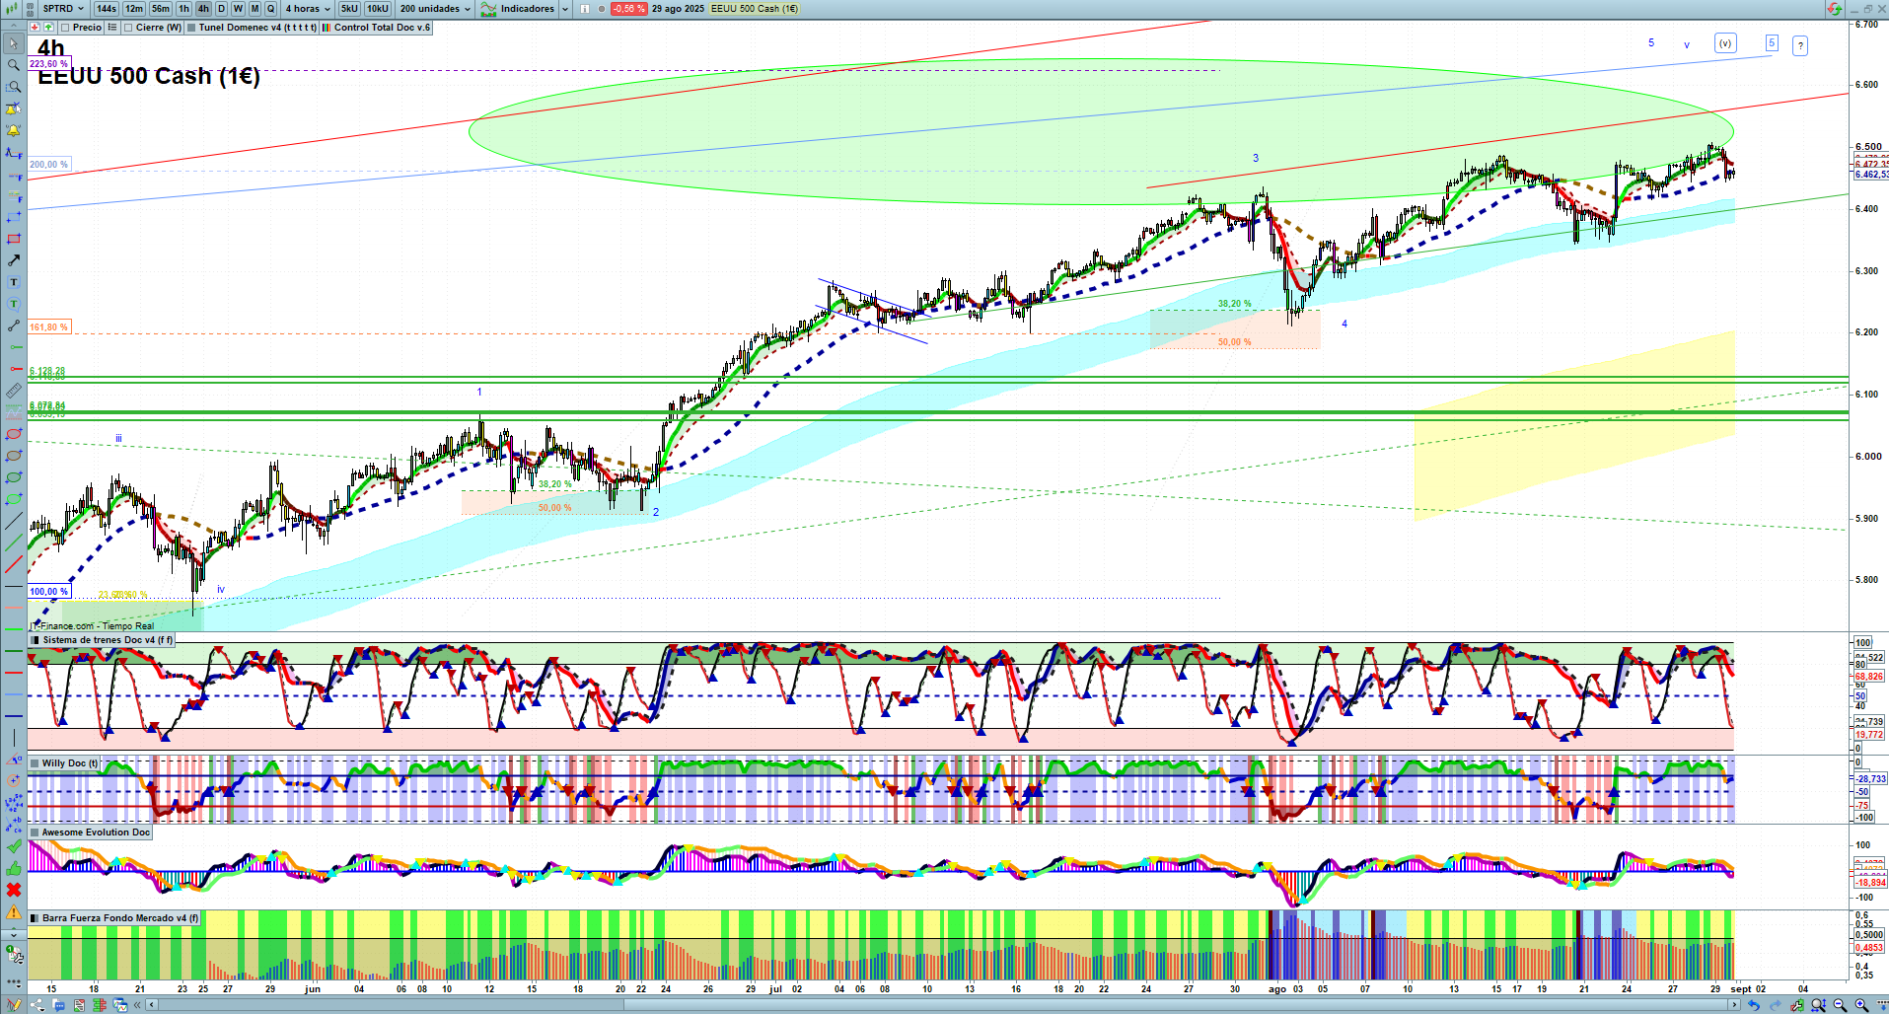Viewport: 1889px width, 1014px height.
Task: Click the zoom in magnifier at bottom right
Action: click(1861, 1005)
